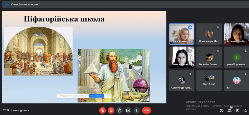Click the Димнова Анжел video tile

181,57
